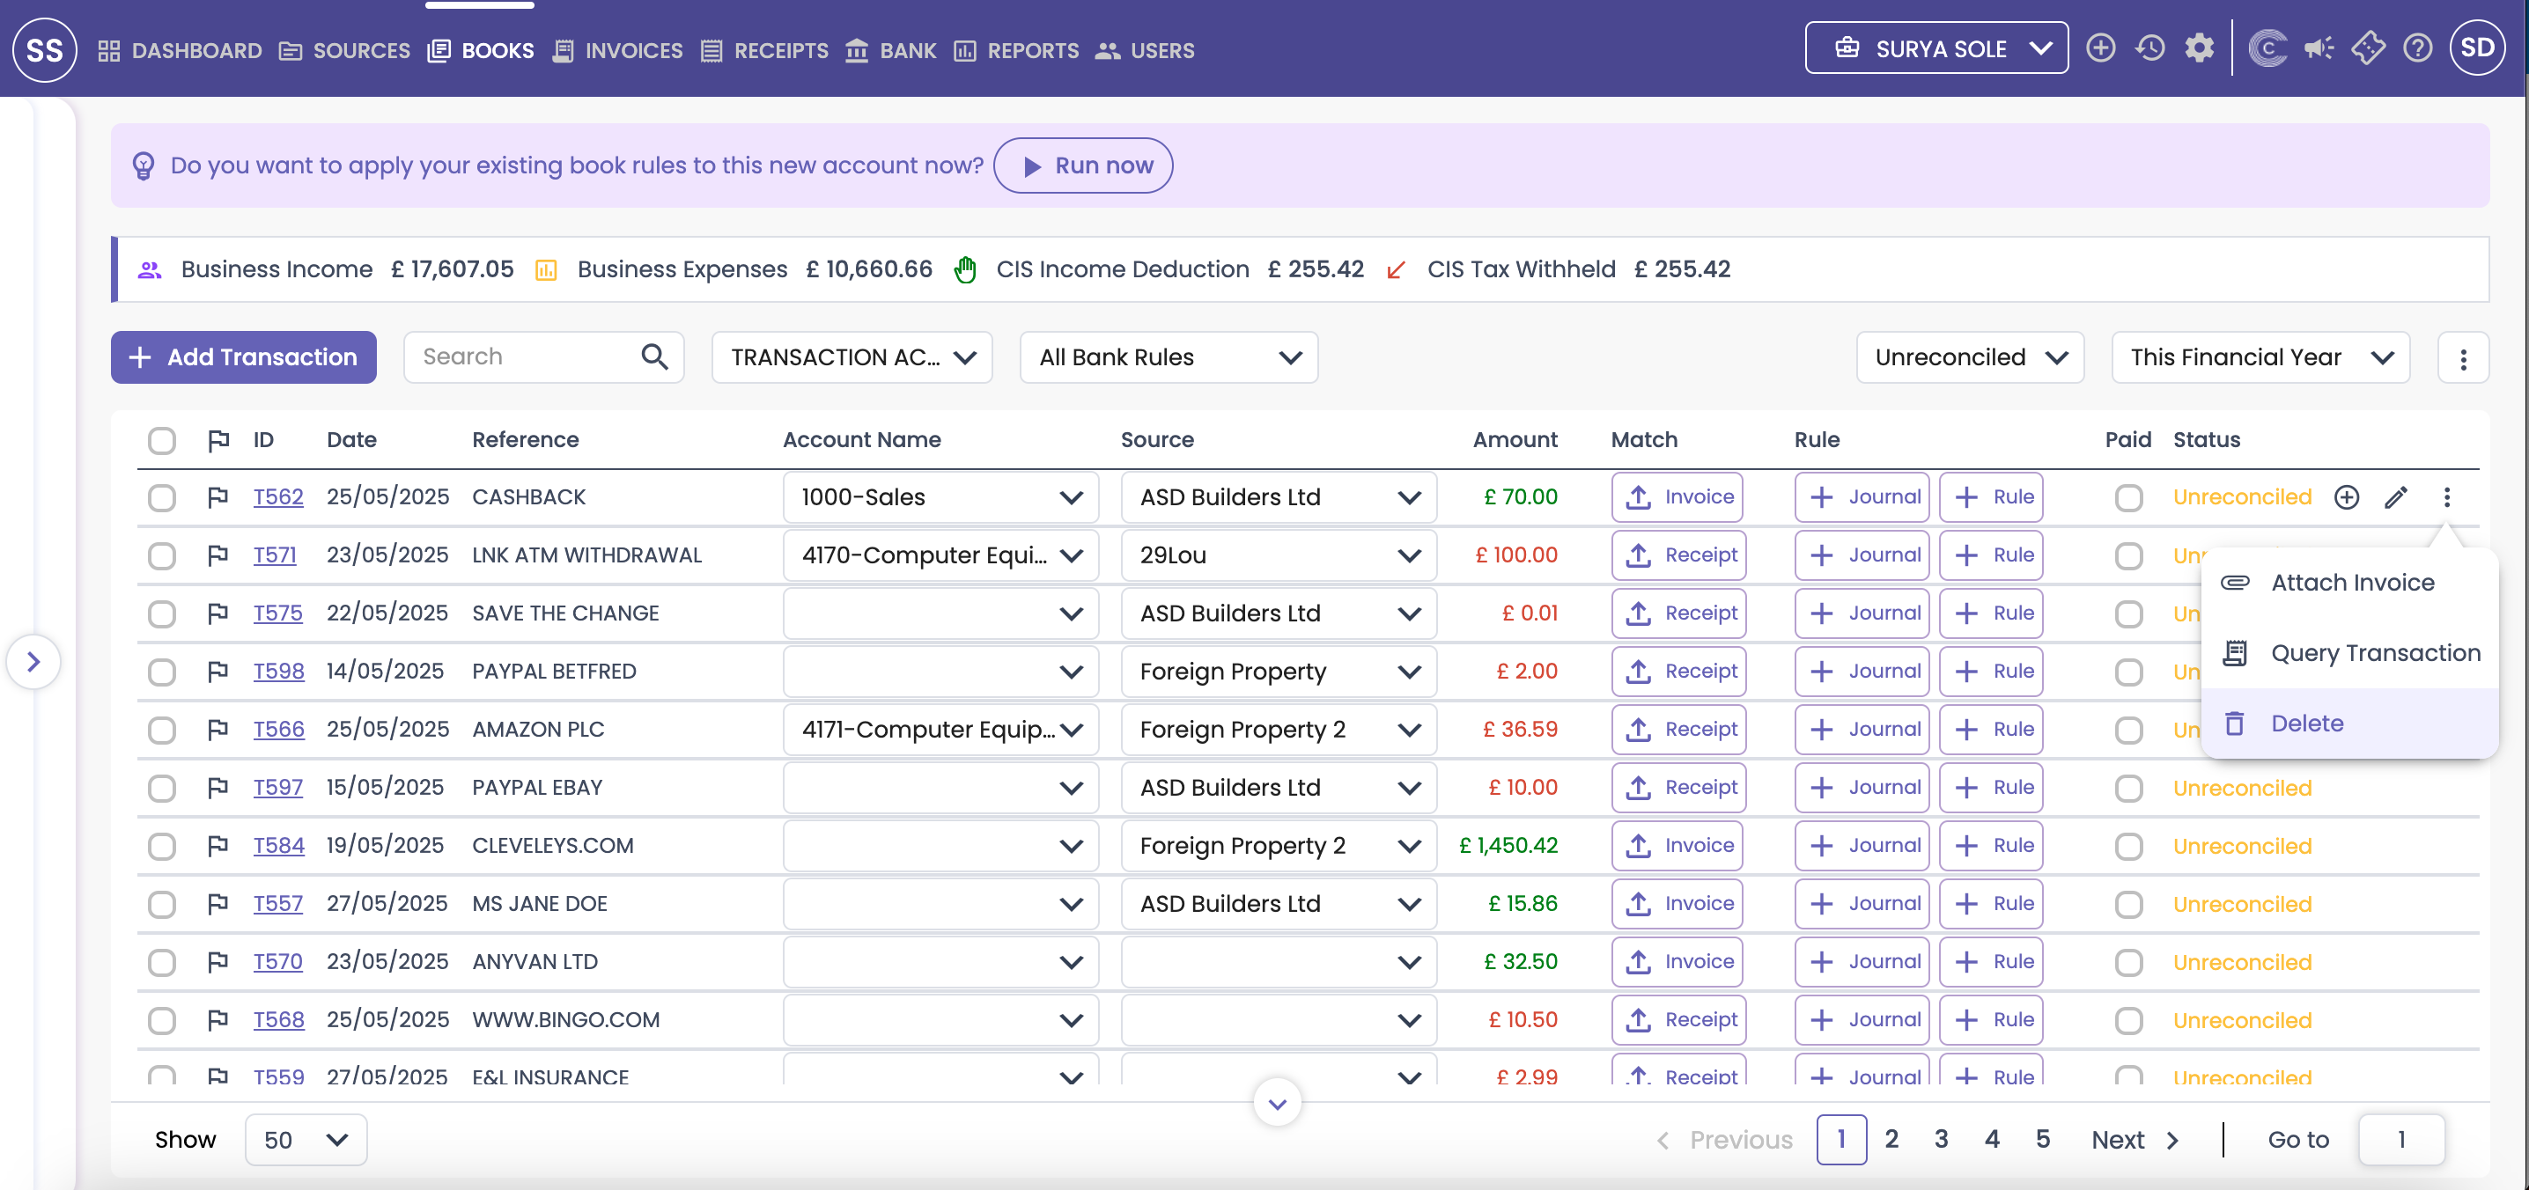The width and height of the screenshot is (2529, 1190).
Task: Select all transactions with header checkbox
Action: tap(162, 440)
